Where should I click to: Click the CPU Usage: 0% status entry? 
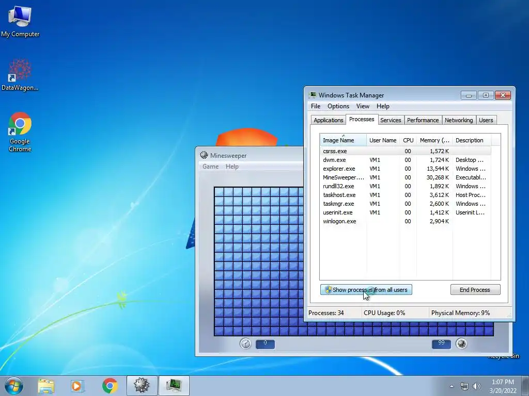tap(384, 313)
